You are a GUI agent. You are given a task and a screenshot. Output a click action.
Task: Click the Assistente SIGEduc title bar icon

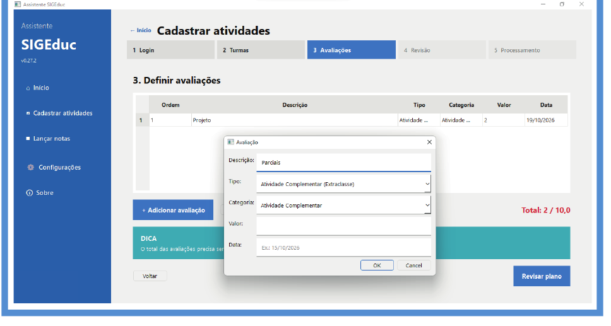click(18, 4)
